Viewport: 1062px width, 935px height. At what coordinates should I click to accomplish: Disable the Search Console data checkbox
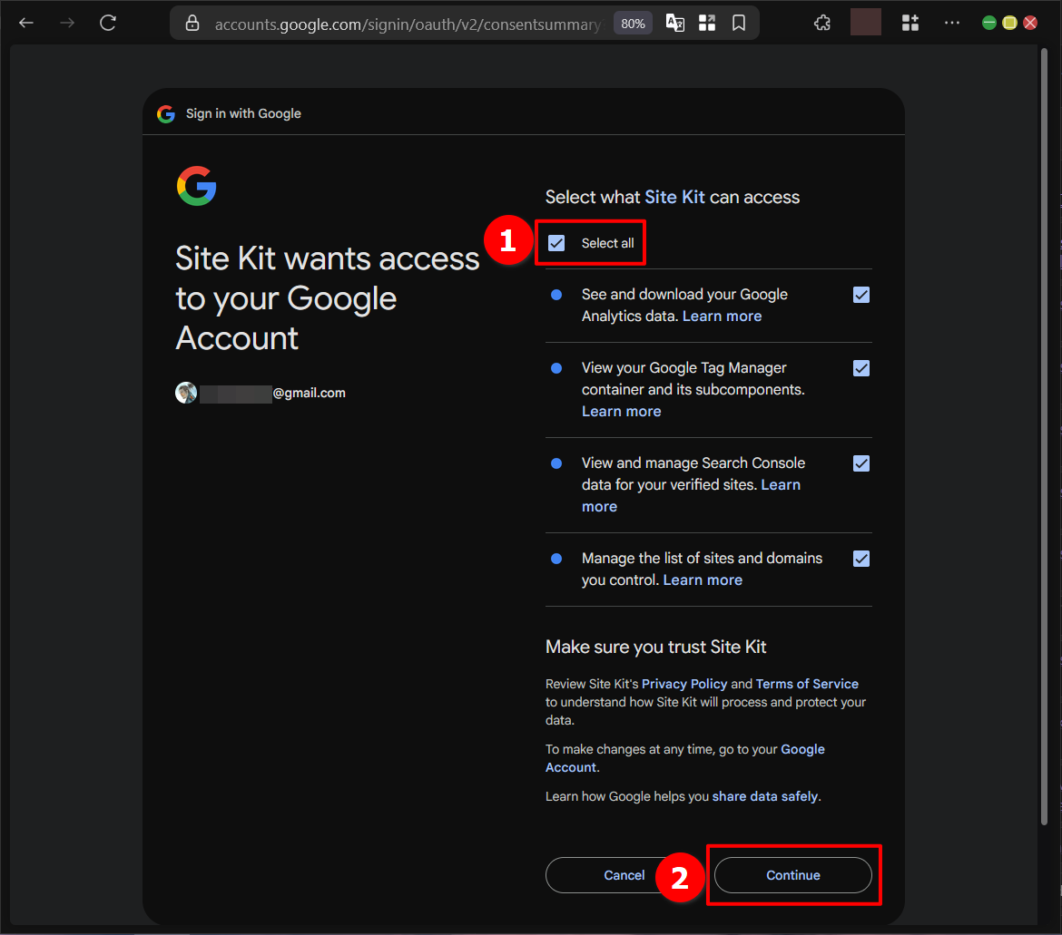[x=860, y=463]
